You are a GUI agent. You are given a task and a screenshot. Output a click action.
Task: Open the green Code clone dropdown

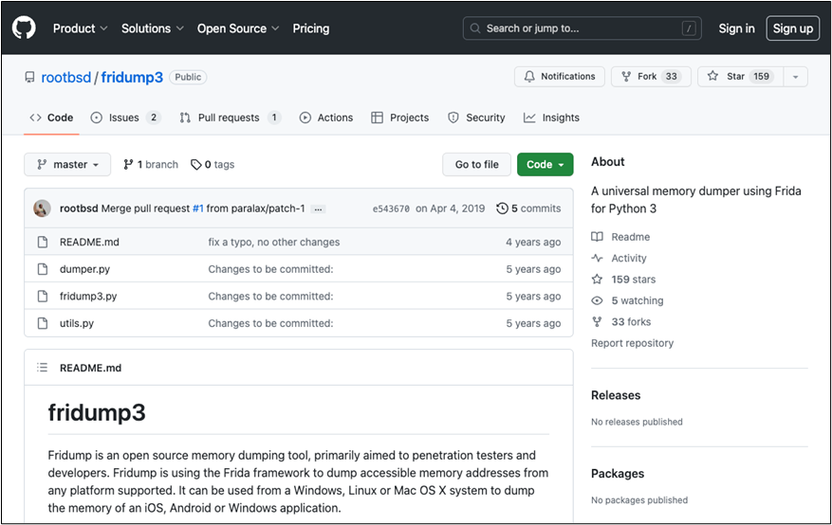click(545, 165)
